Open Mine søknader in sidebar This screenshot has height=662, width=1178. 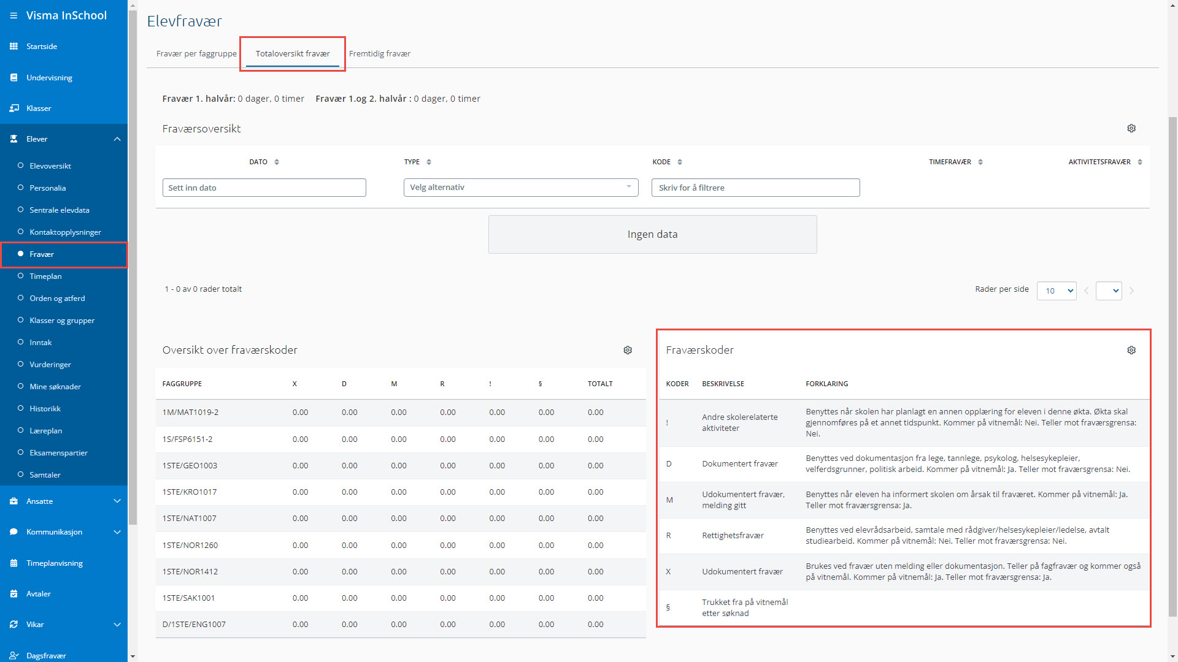pyautogui.click(x=55, y=387)
